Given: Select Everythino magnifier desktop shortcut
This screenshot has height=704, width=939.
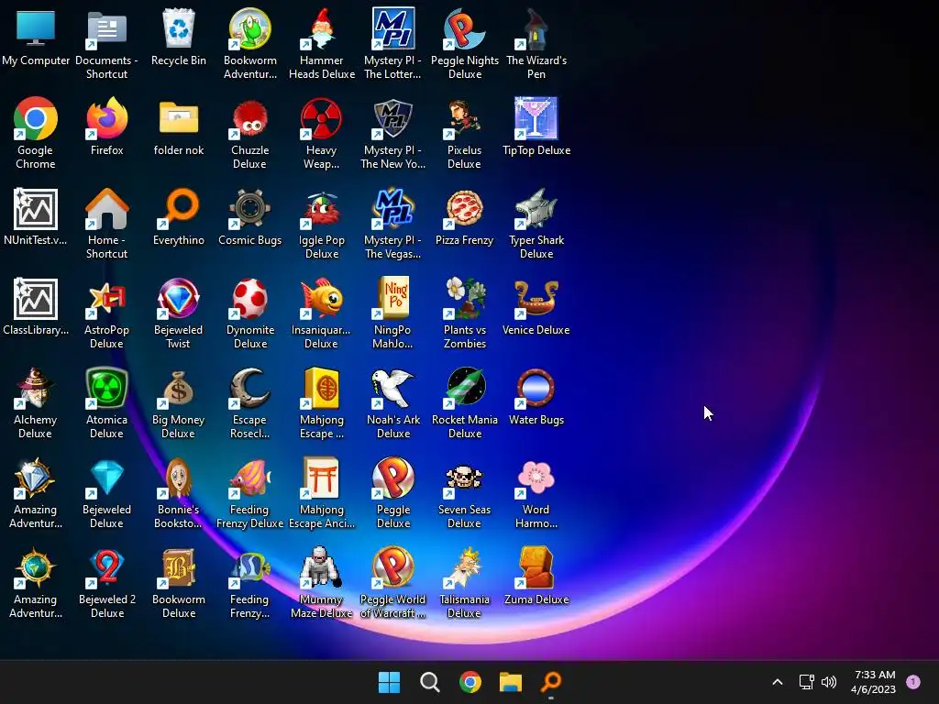Looking at the screenshot, I should click(x=179, y=208).
